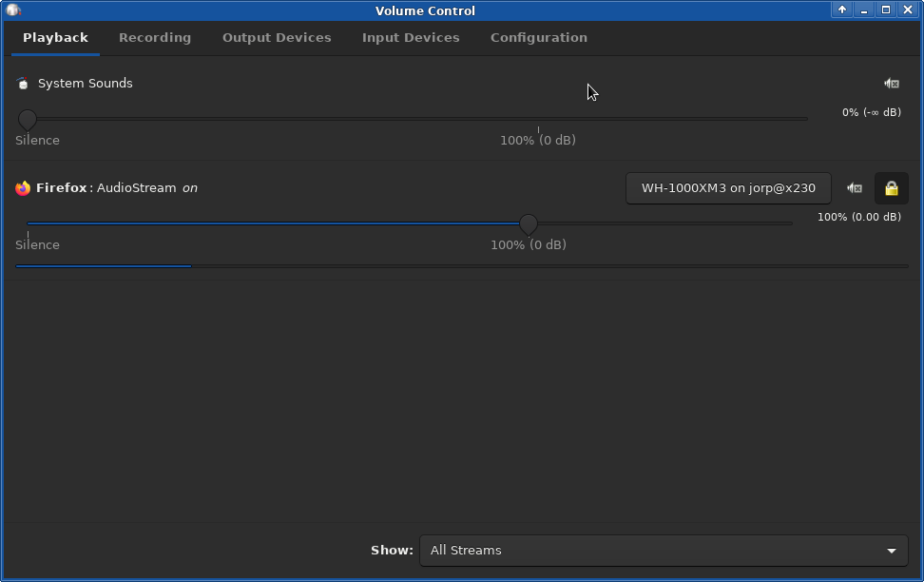Click the WH-1000XM3 output device button
The height and width of the screenshot is (582, 924).
pos(728,188)
